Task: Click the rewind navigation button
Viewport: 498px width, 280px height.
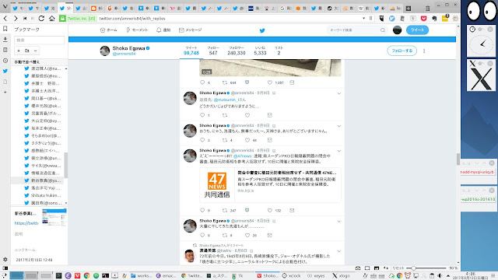Action: tap(25, 19)
